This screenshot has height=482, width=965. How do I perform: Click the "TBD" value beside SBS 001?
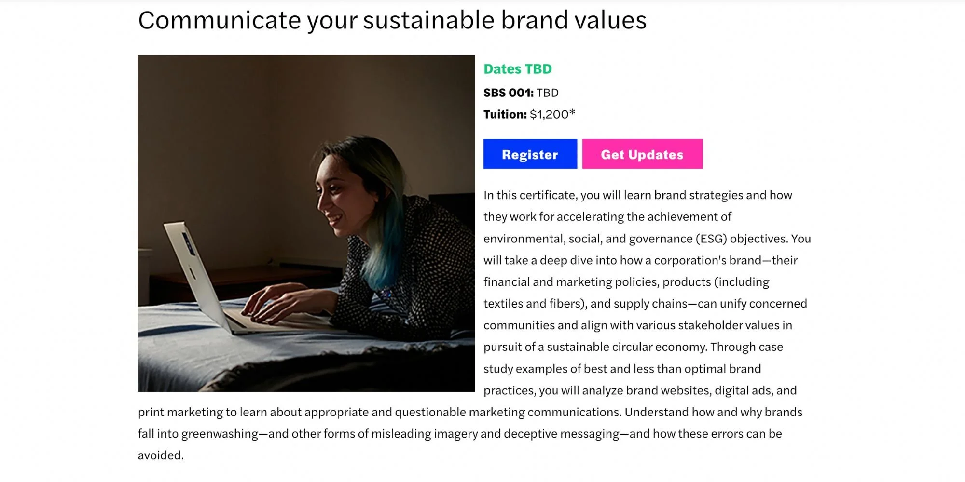point(548,93)
